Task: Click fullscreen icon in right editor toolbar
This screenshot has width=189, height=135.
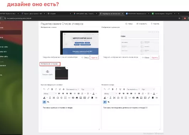Action: pyautogui.click(x=126, y=98)
